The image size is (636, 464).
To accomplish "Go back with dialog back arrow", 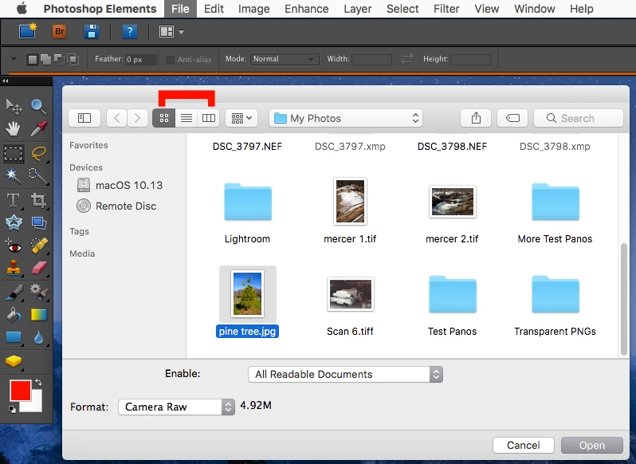I will point(117,118).
